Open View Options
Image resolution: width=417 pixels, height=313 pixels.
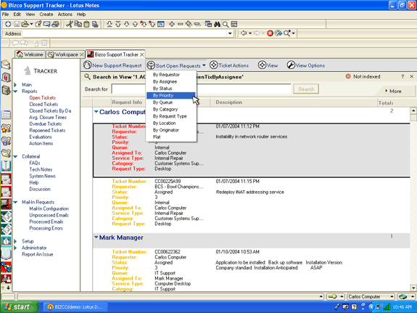tap(306, 65)
